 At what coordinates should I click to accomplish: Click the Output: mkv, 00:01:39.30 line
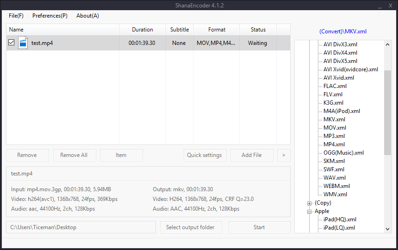coord(183,189)
